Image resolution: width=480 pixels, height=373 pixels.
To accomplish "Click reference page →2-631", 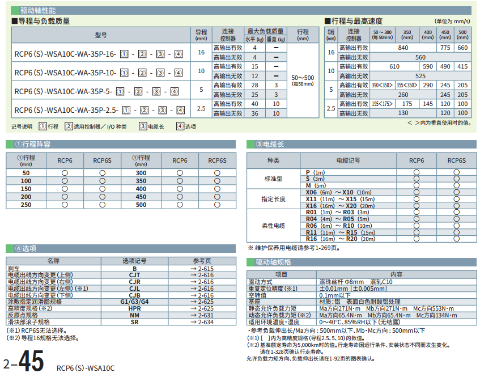I will pos(202,315).
